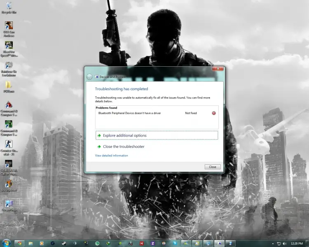Click the red Not fixed error icon
The image size is (309, 247).
coord(213,113)
